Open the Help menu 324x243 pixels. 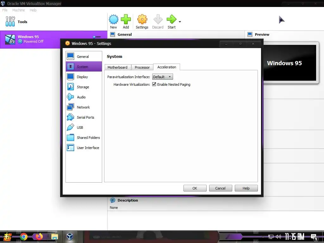coord(33,10)
